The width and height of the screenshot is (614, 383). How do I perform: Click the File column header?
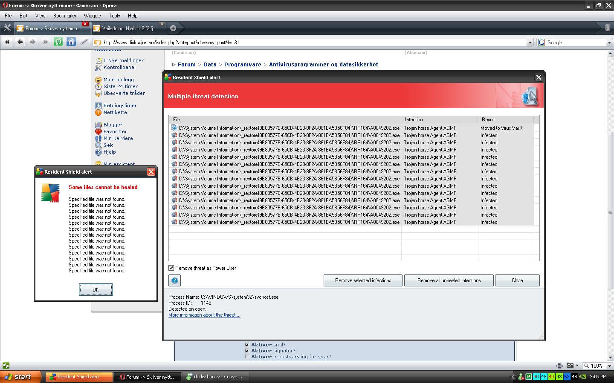coord(285,120)
